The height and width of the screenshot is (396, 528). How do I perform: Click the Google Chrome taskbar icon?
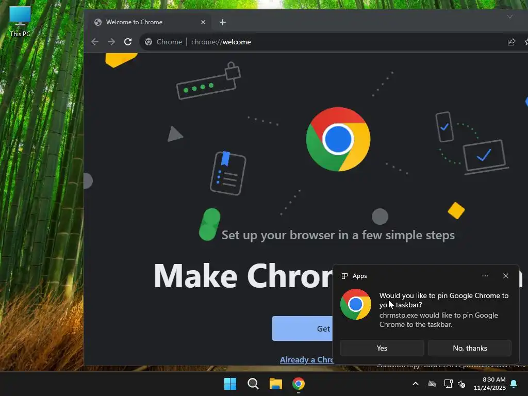[x=299, y=384]
